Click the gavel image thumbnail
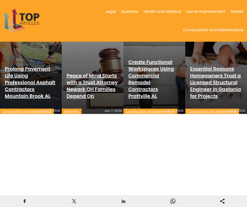 click(x=92, y=56)
